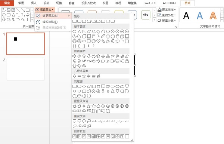The height and width of the screenshot is (144, 224).
Task: Pick the cube shape
Action: pyautogui.click(x=122, y=36)
